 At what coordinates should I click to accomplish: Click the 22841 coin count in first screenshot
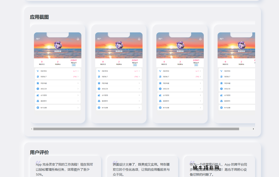(x=74, y=60)
